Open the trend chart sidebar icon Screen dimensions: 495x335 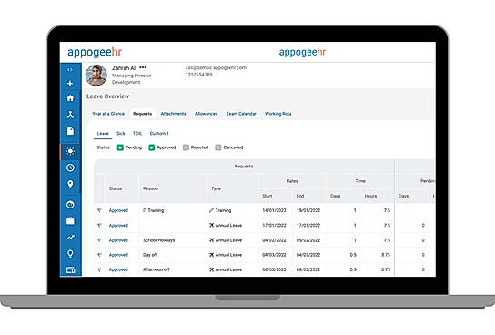pyautogui.click(x=70, y=237)
